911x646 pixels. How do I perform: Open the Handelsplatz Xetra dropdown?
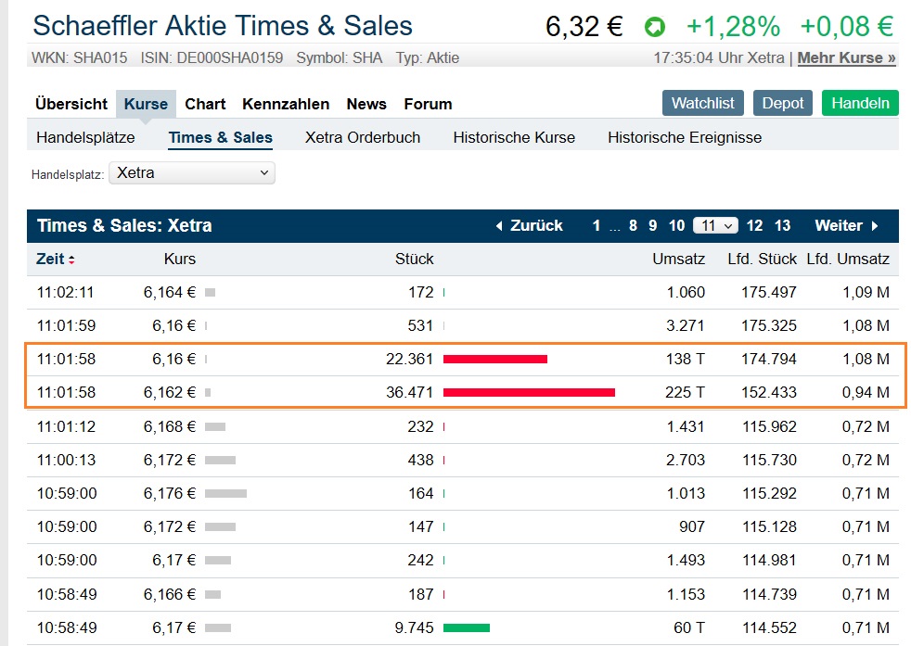tap(192, 172)
